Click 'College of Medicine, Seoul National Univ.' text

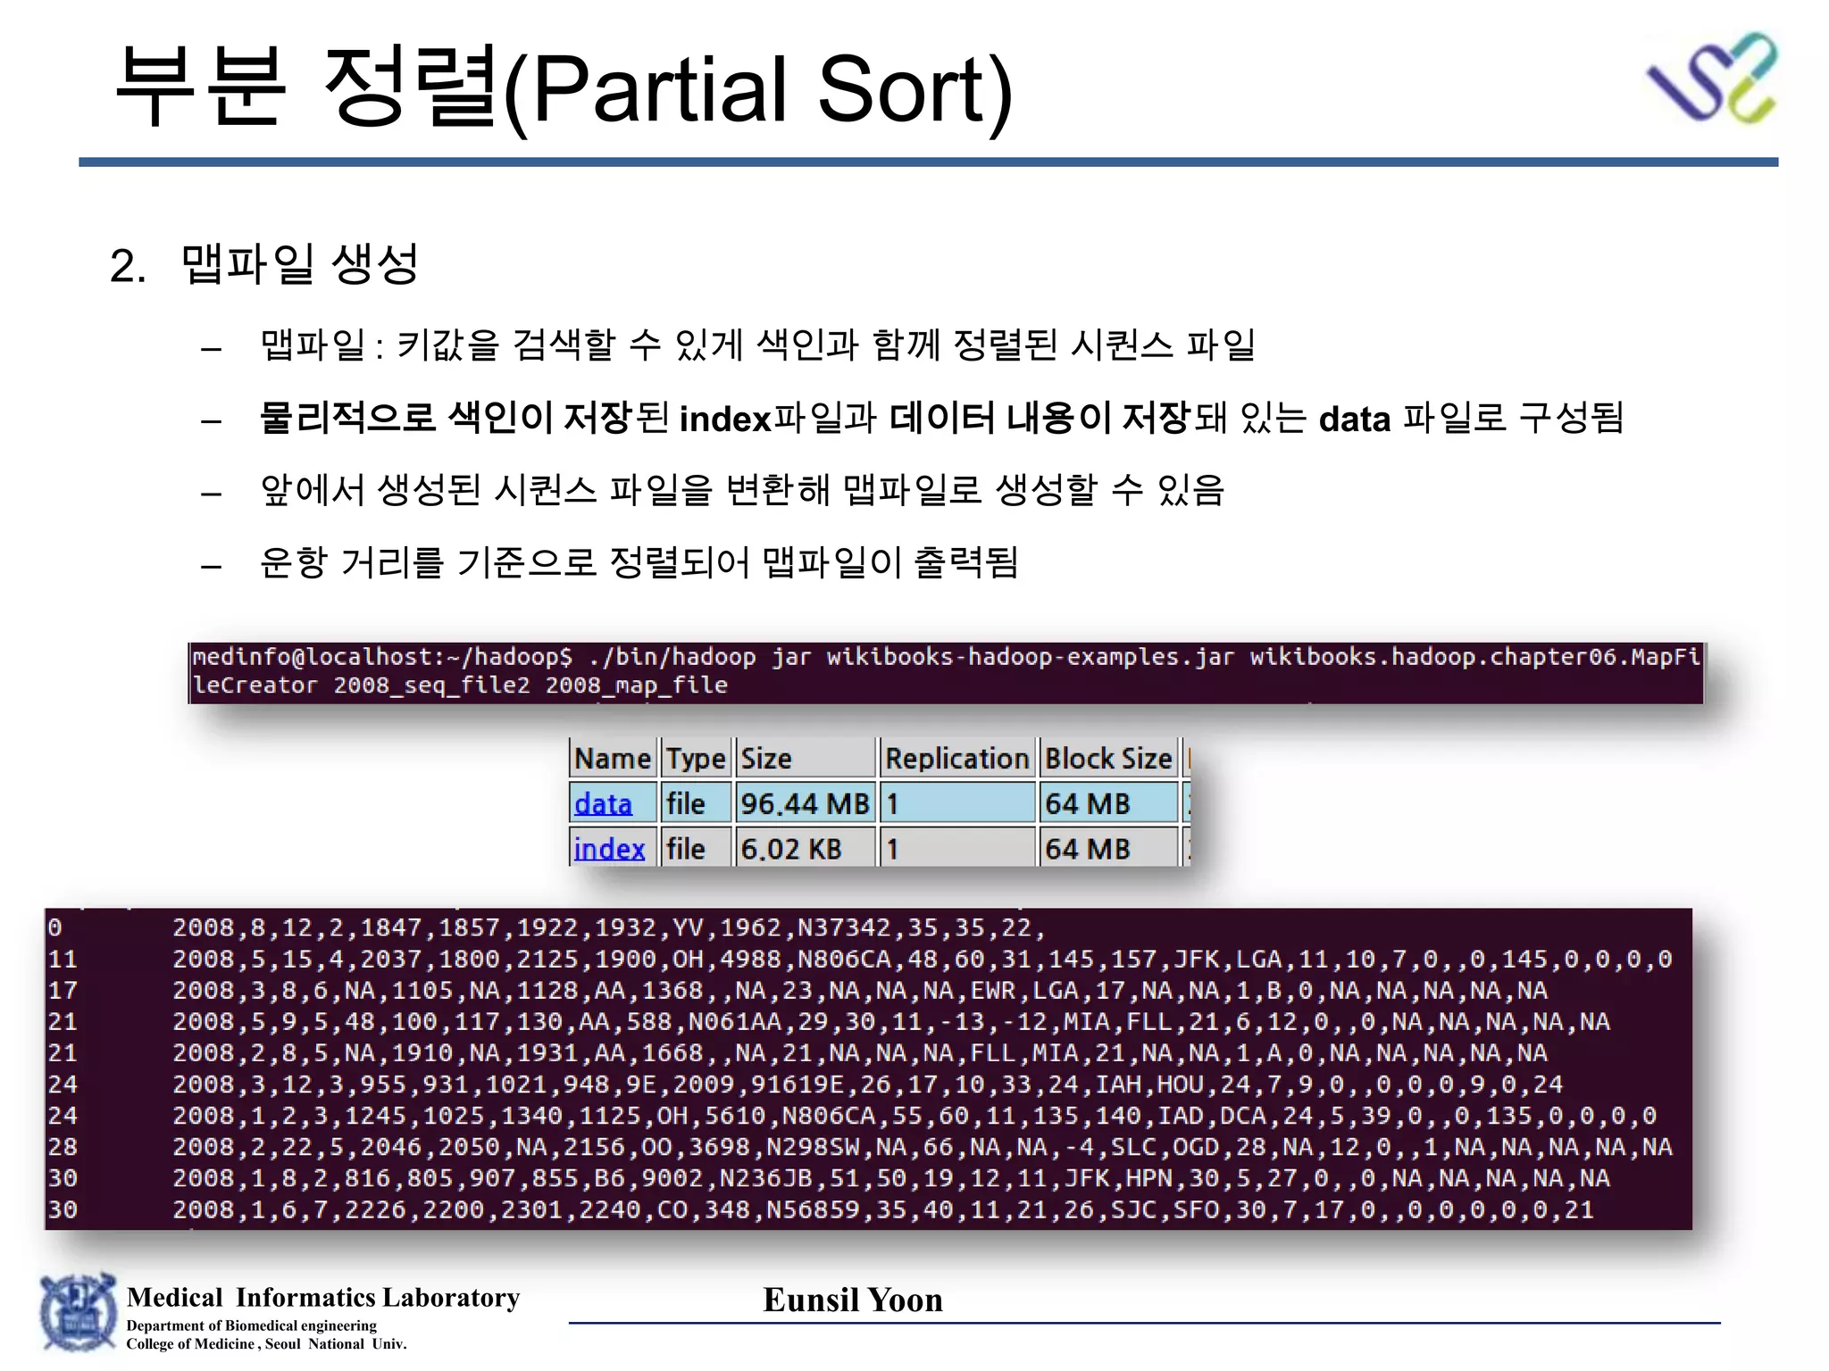[x=266, y=1344]
